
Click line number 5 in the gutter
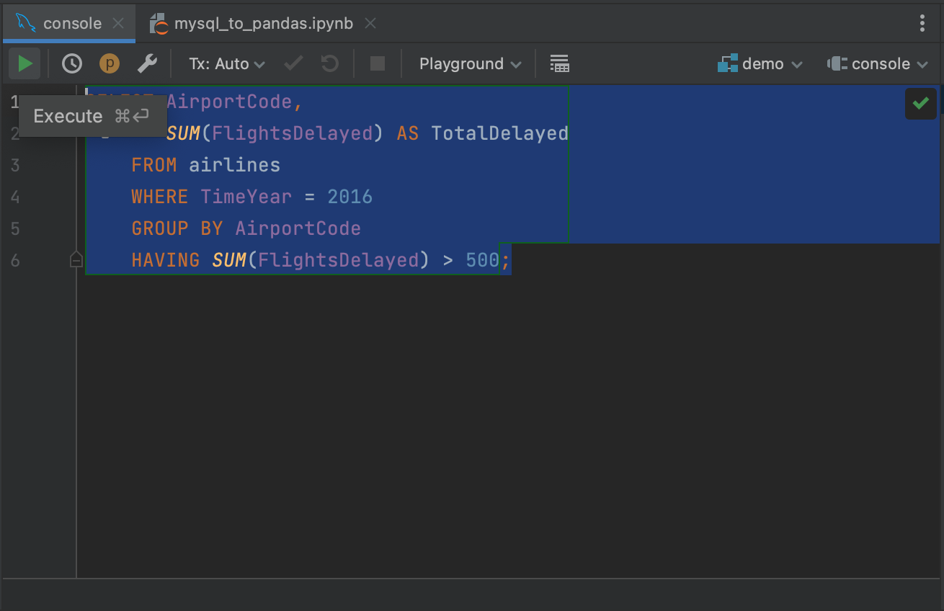(15, 228)
